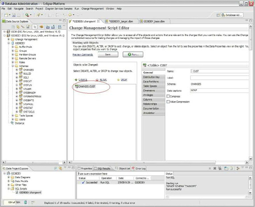
Task: Click the New wizard toolbar icon
Action: point(6,15)
